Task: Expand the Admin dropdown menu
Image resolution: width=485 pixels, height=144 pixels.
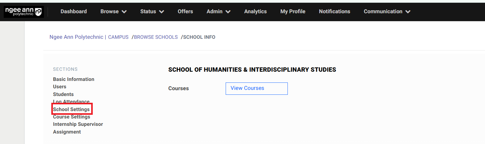Action: point(219,11)
